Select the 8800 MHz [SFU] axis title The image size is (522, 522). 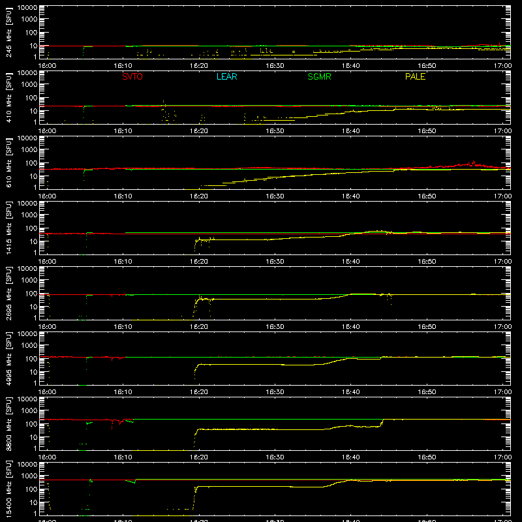click(x=9, y=423)
